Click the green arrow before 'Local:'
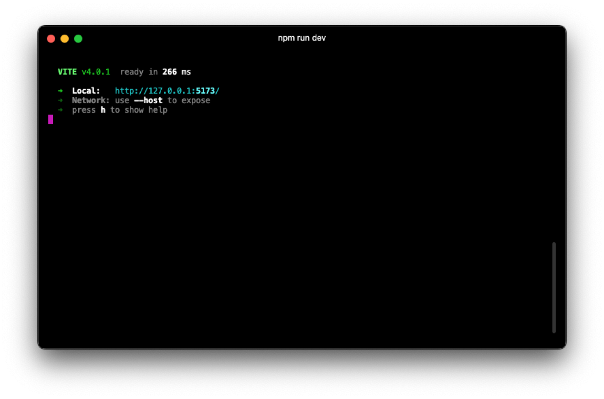 coord(60,91)
